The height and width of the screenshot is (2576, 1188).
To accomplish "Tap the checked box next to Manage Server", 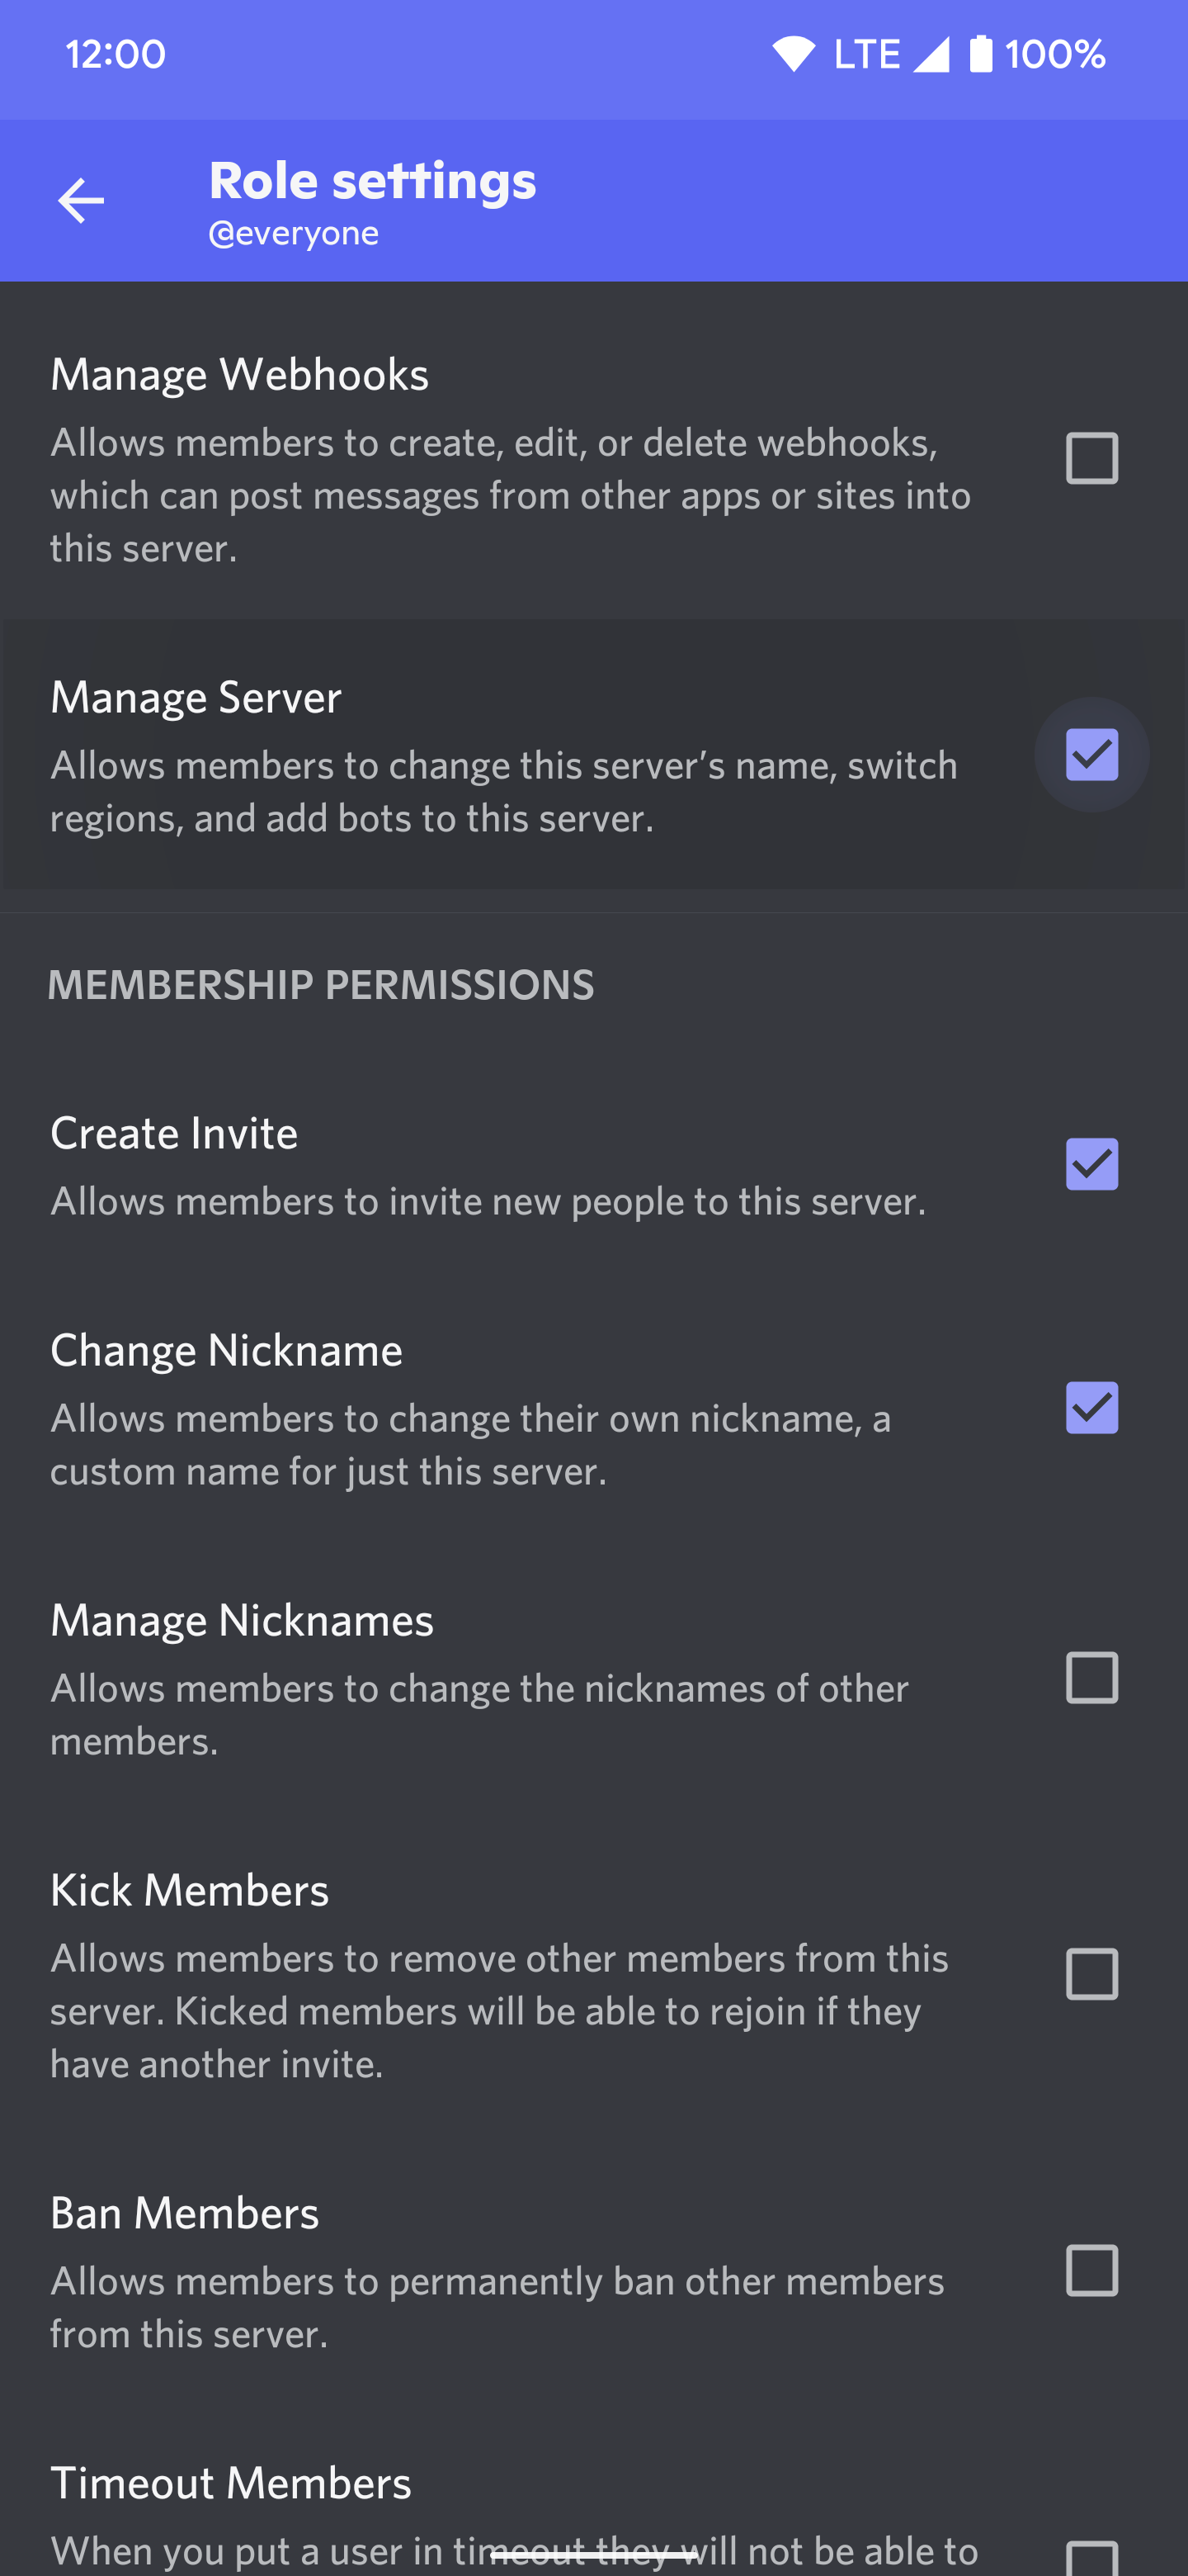I will 1091,756.
